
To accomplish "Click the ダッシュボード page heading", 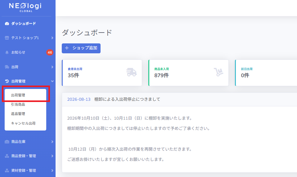I will click(x=87, y=33).
